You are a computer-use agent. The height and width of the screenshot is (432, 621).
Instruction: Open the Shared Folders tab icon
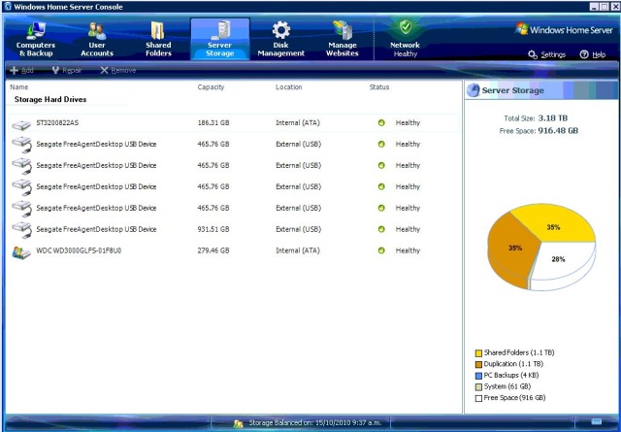point(158,31)
